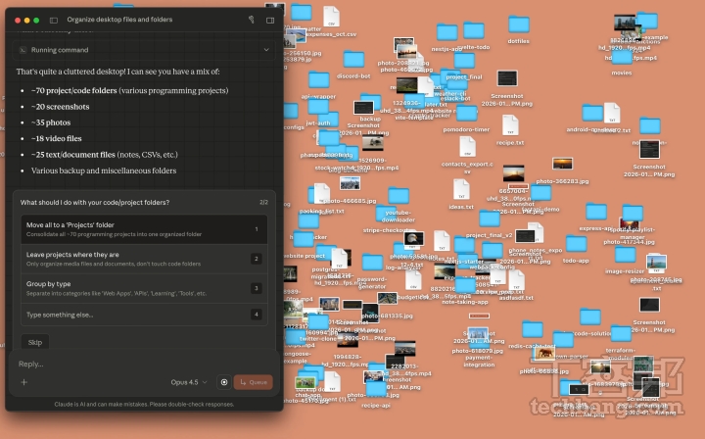705x439 pixels.
Task: Click '~35 photos' list item
Action: 51,122
